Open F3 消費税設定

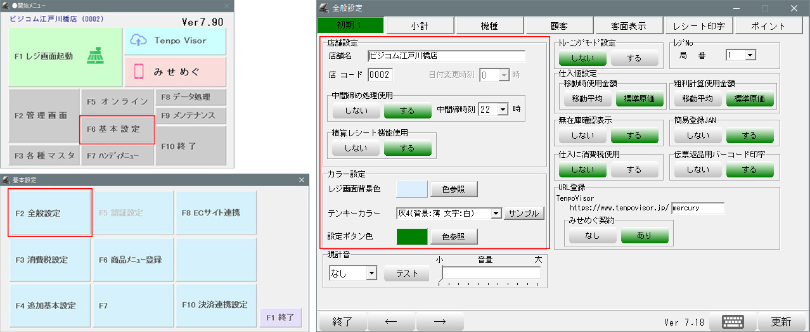[x=50, y=260]
